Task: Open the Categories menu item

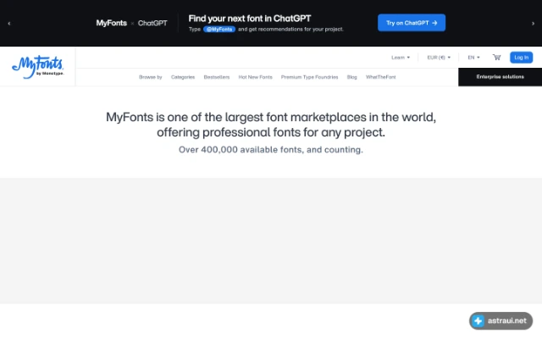Action: [183, 77]
